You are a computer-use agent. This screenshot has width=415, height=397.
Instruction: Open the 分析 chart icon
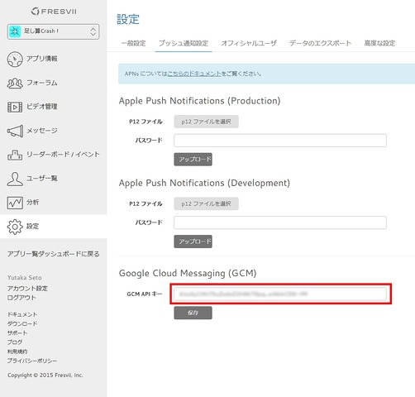(15, 203)
